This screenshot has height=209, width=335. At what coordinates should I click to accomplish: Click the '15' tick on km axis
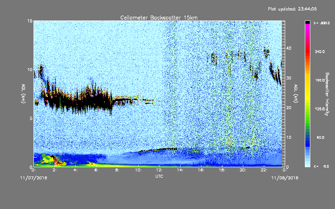click(x=30, y=21)
